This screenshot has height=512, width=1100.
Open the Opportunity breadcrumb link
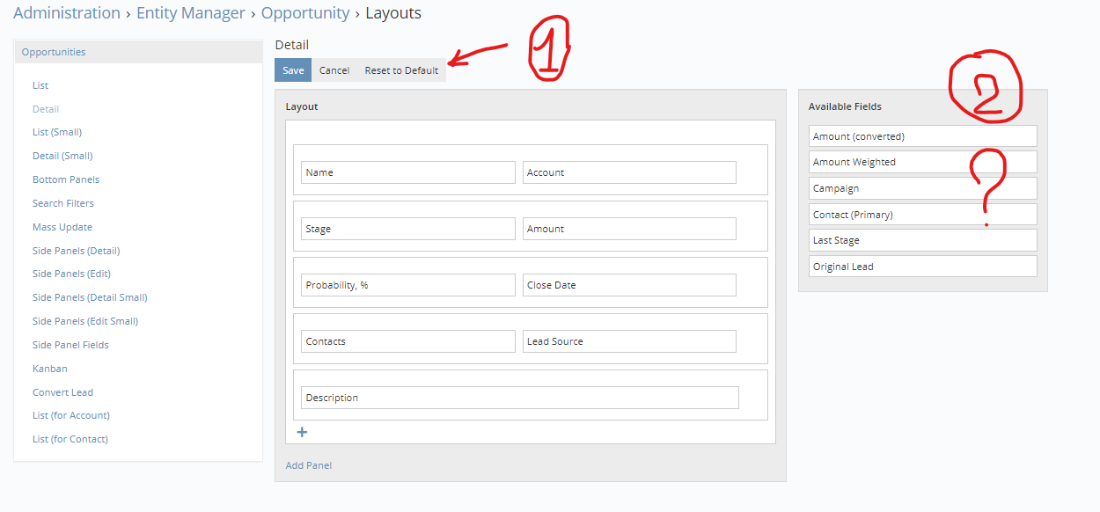pyautogui.click(x=305, y=12)
